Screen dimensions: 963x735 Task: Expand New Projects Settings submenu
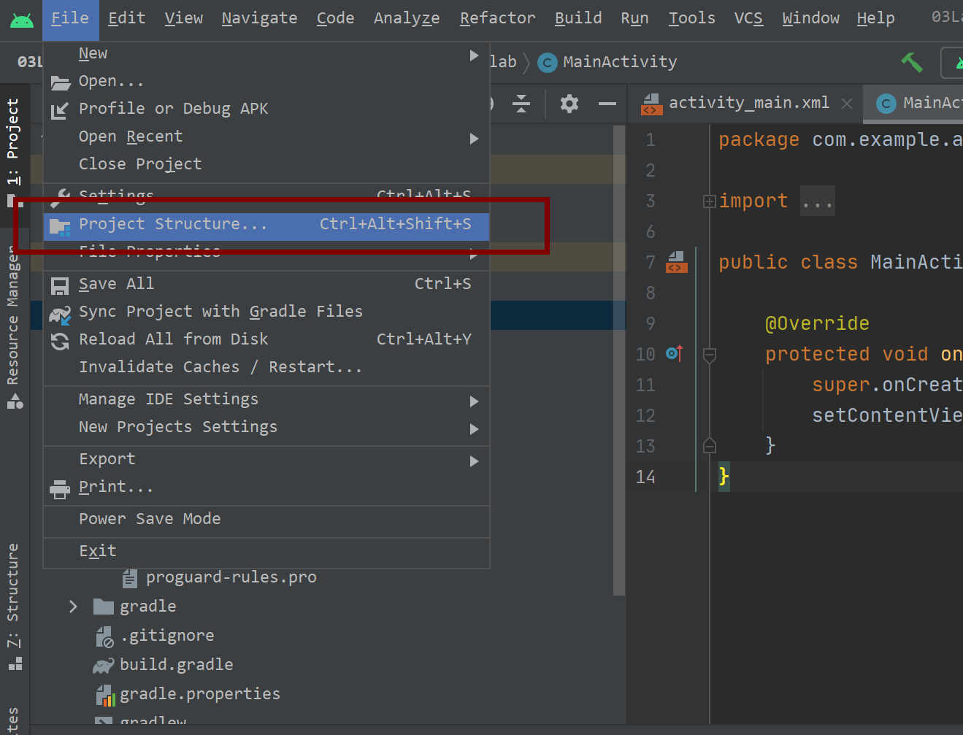click(x=266, y=428)
